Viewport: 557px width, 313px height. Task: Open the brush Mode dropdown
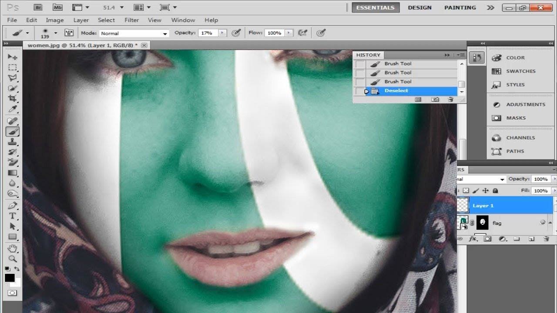click(134, 33)
